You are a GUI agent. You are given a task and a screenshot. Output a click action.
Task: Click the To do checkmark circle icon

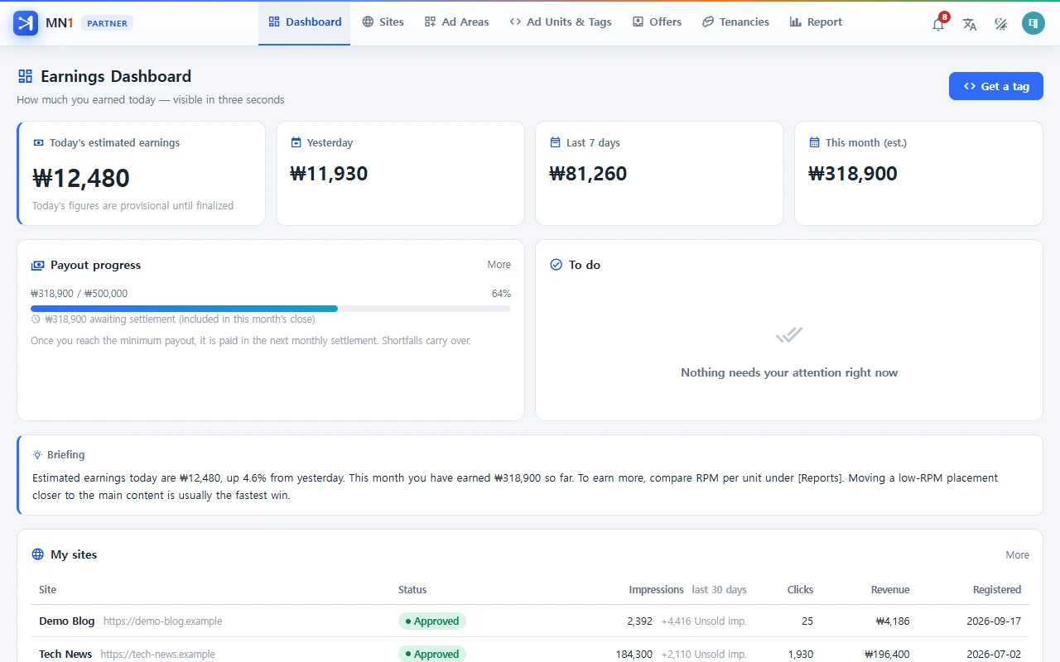[x=556, y=265]
